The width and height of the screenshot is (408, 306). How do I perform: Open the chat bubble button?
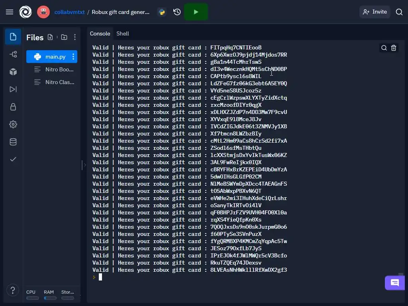tap(395, 282)
